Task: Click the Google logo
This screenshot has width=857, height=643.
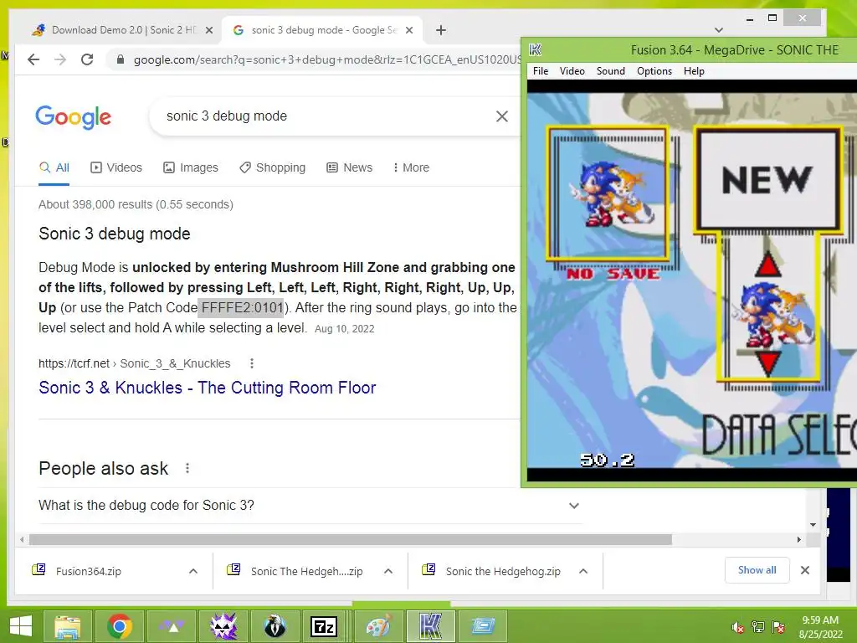Action: click(74, 117)
